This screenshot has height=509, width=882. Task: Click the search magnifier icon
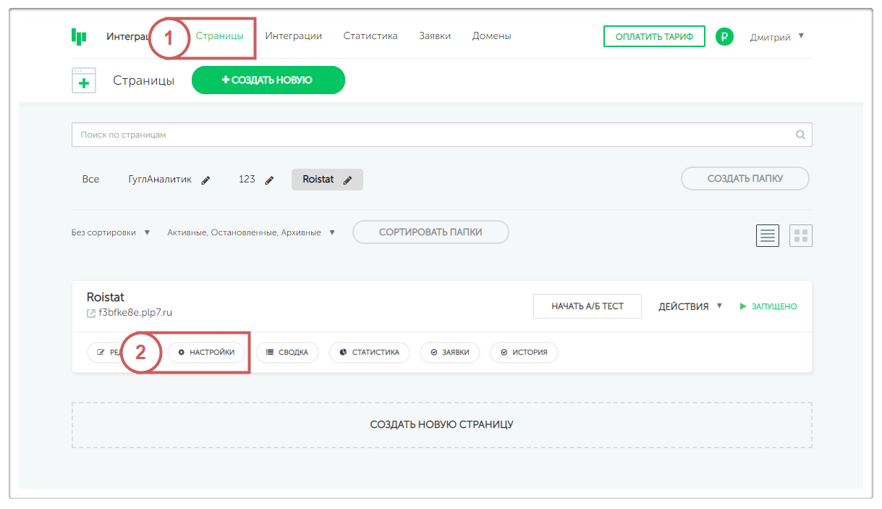click(800, 135)
